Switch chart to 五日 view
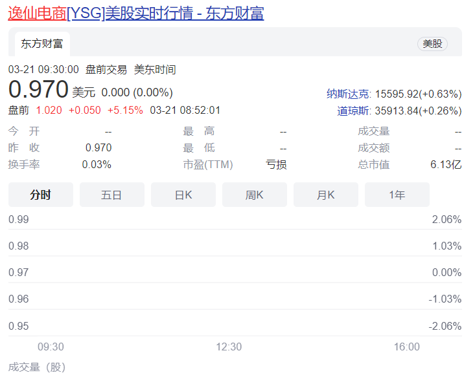This screenshot has width=475, height=375. click(111, 195)
